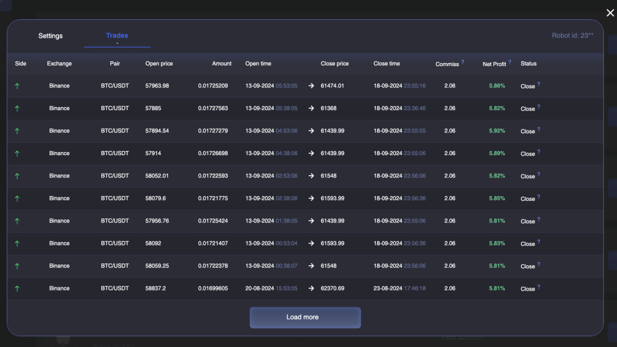Click the green up arrow on the 58092 trade
The image size is (617, 347).
[17, 244]
